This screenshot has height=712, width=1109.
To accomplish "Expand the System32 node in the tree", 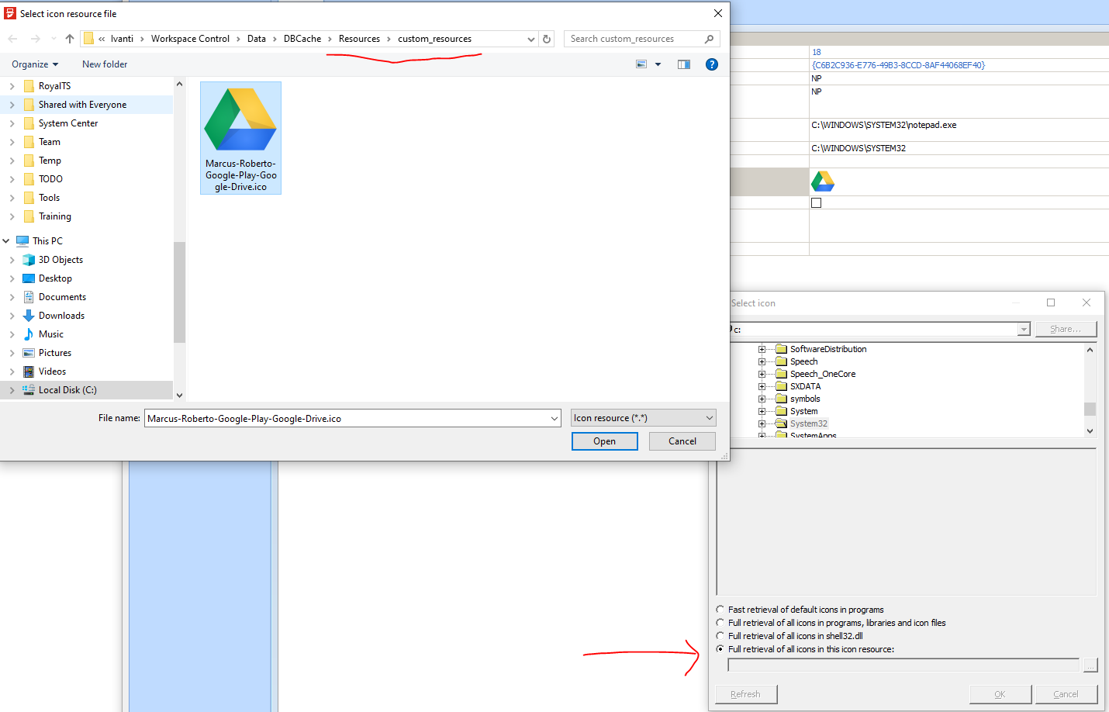I will [x=762, y=423].
